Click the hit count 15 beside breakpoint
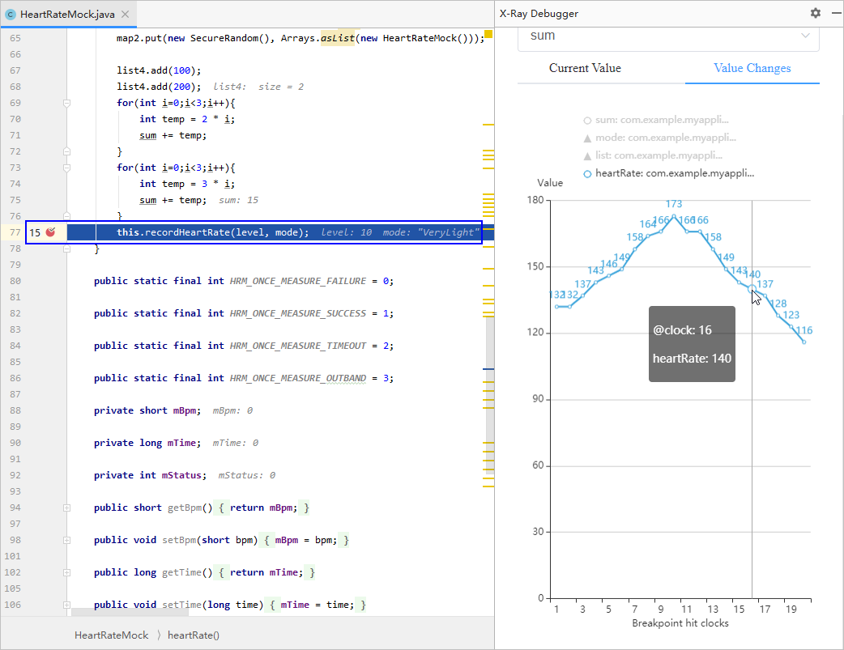Viewport: 844px width, 650px height. [35, 232]
